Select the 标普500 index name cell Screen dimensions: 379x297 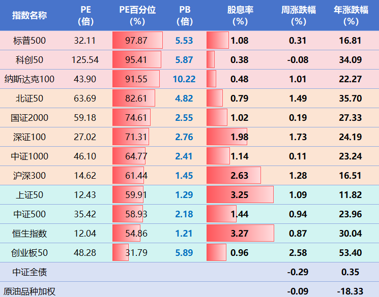(x=30, y=41)
